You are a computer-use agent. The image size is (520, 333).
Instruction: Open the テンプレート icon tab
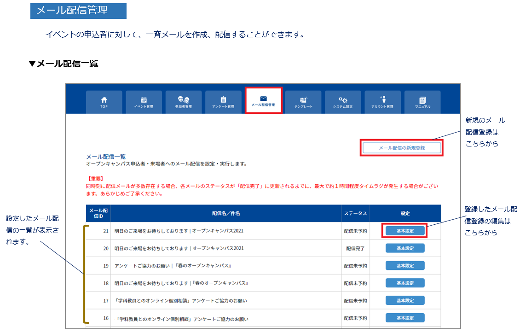tap(303, 102)
